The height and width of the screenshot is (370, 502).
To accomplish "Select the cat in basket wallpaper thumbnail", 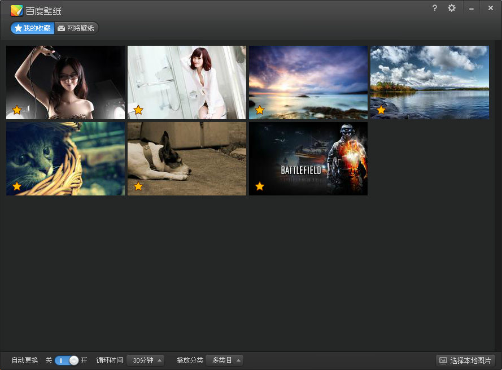I will pos(66,159).
